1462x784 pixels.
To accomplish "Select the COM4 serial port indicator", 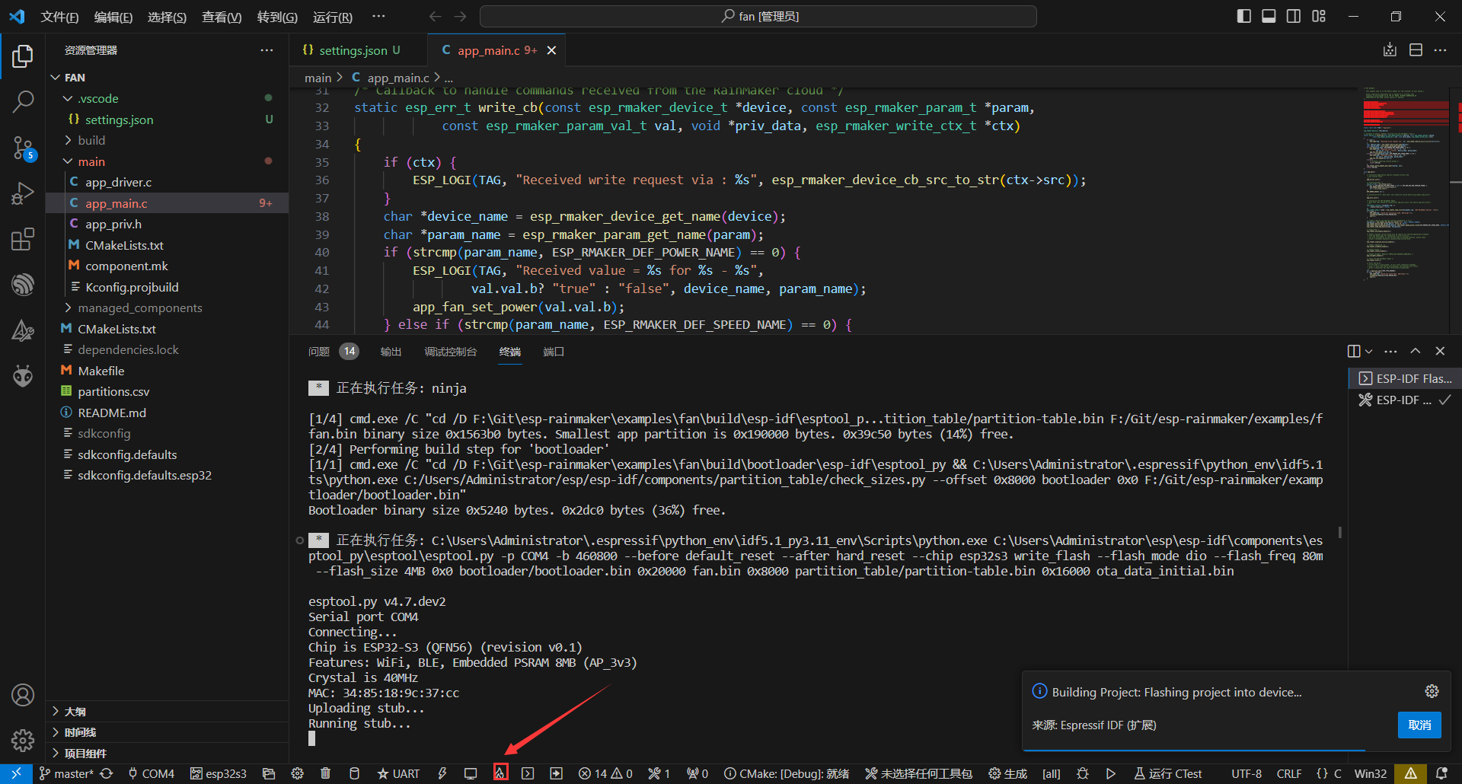I will point(151,773).
